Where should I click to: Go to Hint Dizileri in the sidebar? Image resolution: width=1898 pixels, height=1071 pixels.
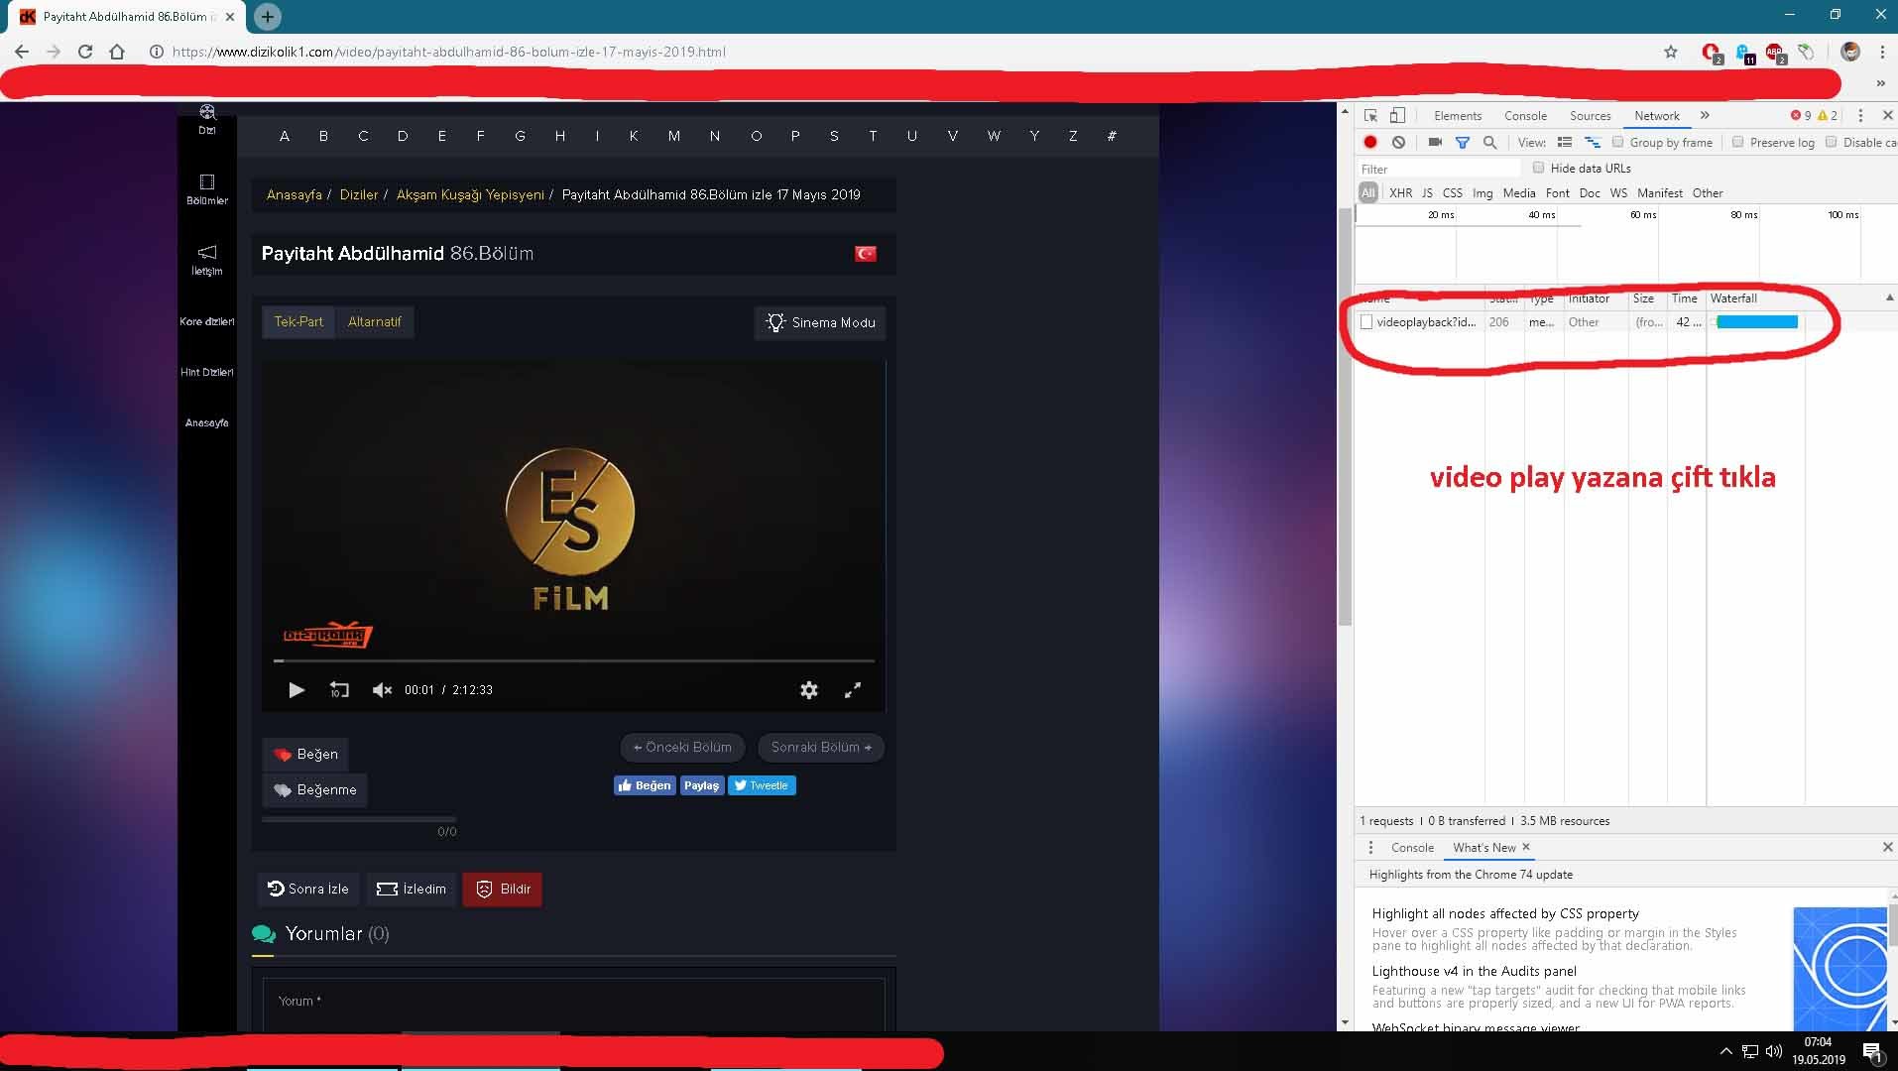[206, 372]
